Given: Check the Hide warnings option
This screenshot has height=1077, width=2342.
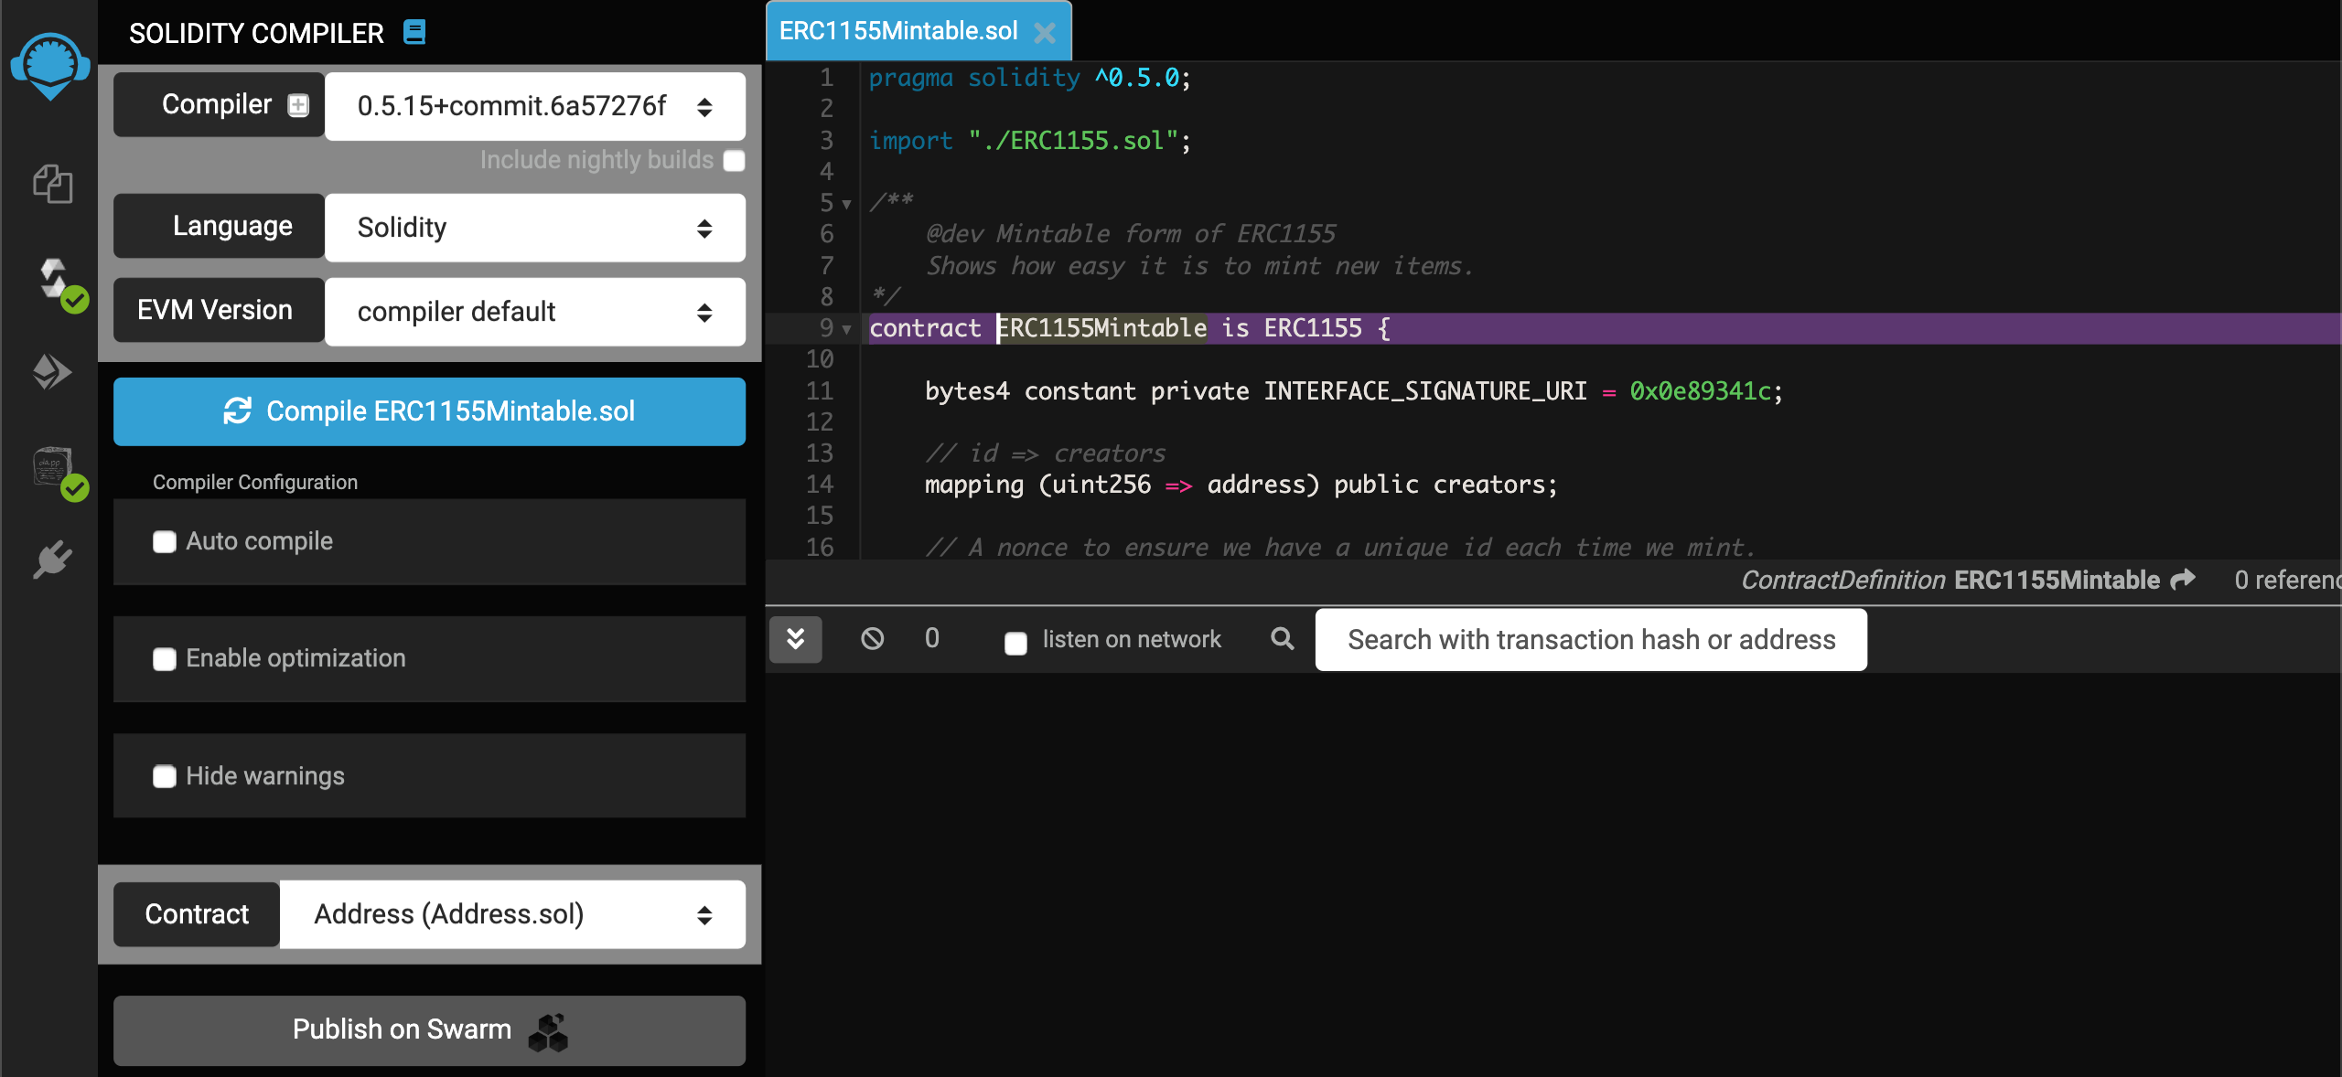Looking at the screenshot, I should point(165,776).
